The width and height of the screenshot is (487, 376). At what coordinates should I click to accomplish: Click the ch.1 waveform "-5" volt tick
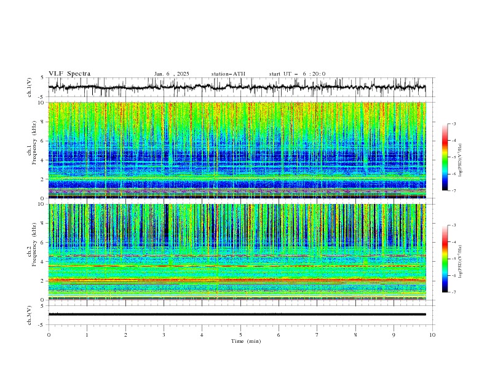41,97
